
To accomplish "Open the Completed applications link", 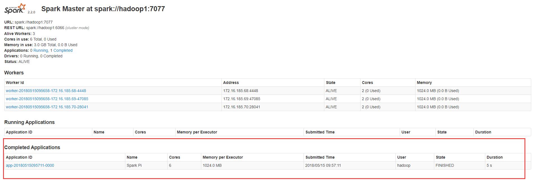I will tap(63, 50).
